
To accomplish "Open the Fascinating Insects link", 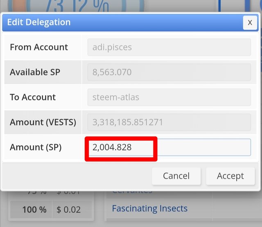I will click(149, 209).
